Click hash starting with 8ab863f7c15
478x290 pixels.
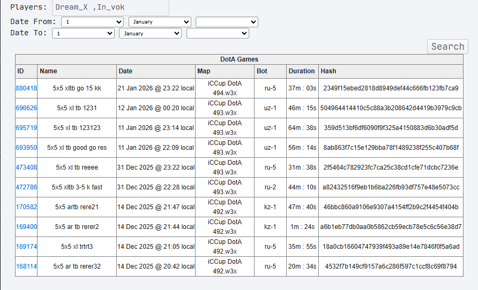coord(391,148)
